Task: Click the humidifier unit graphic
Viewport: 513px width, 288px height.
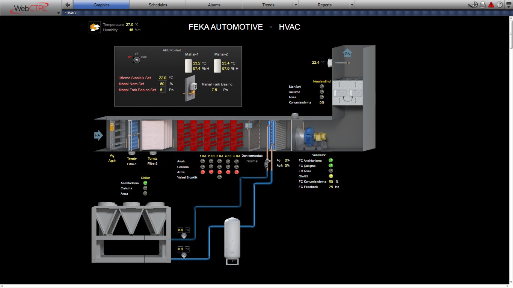Action: (x=347, y=93)
